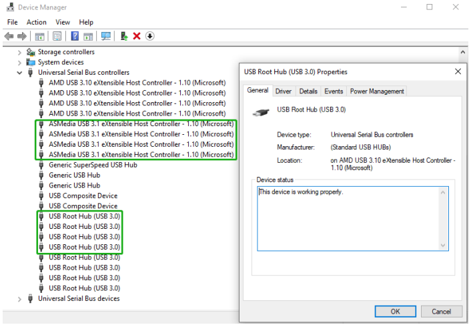Open the Action menu
Screen dimensions: 469x327
[37, 22]
